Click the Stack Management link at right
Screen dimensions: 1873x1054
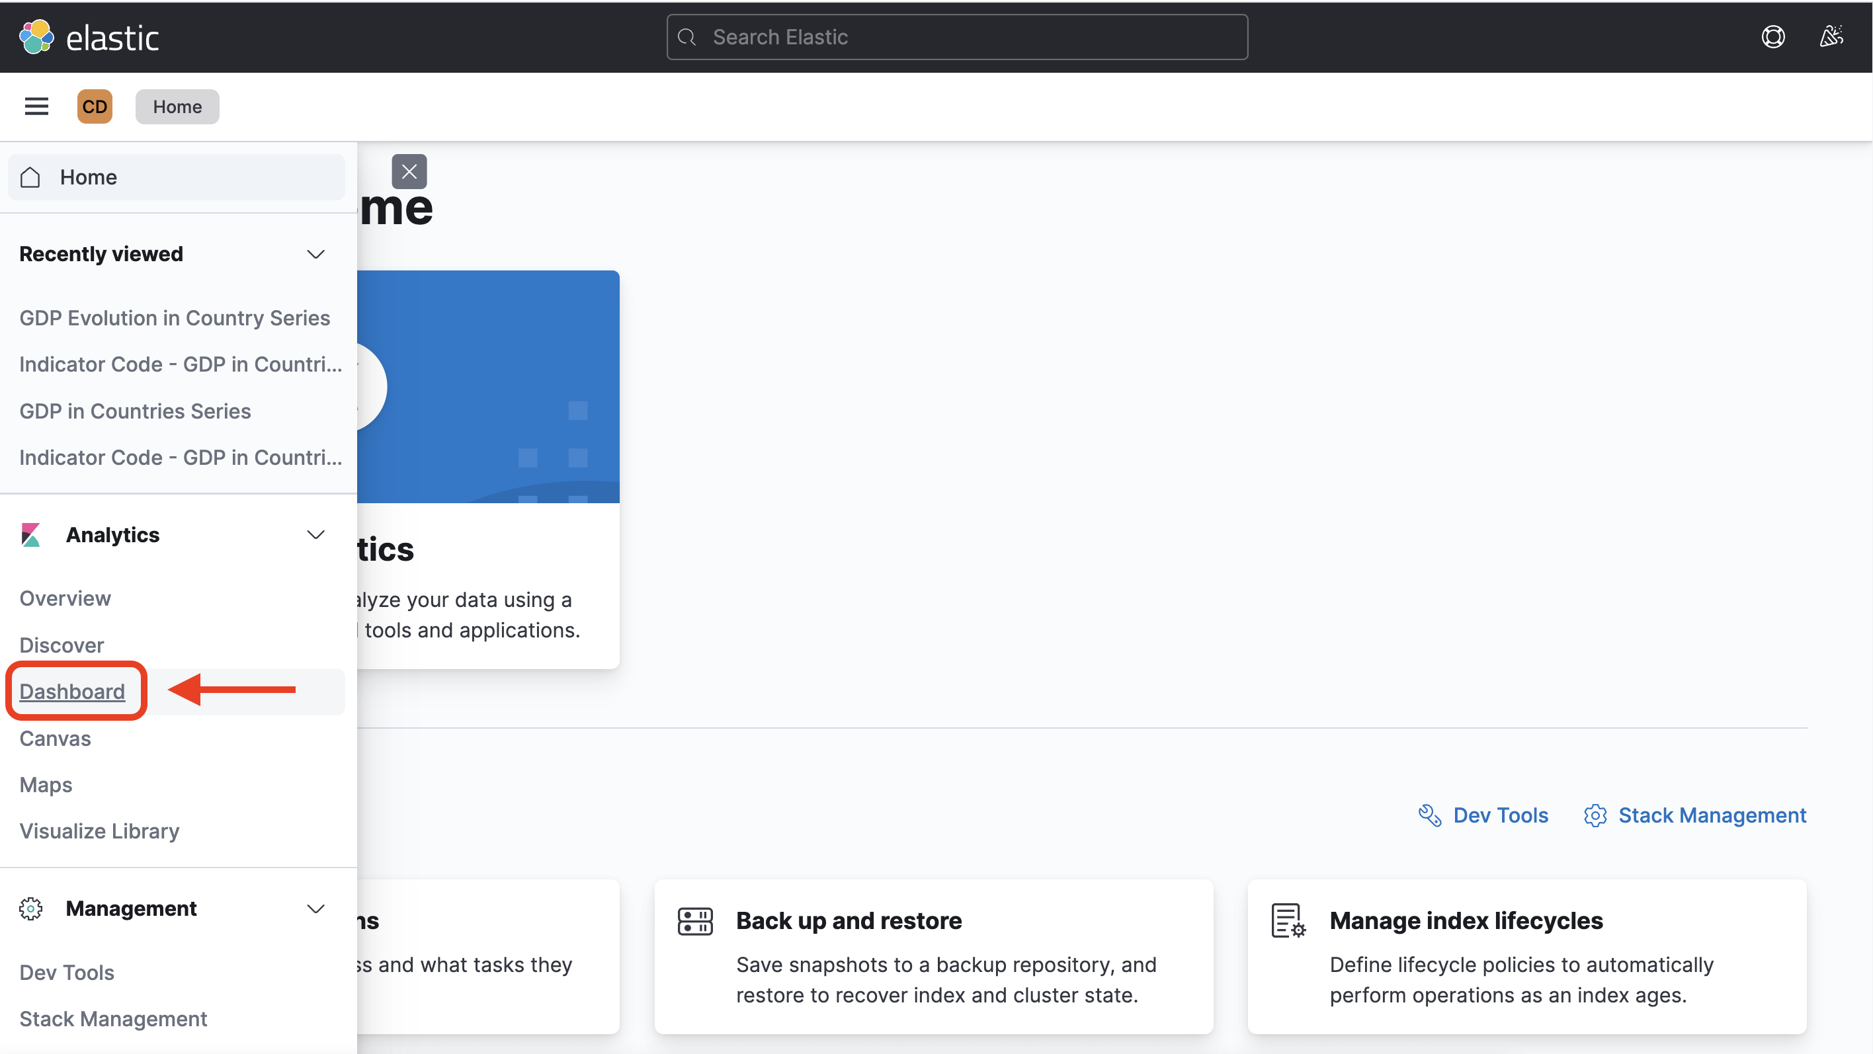(x=1695, y=815)
